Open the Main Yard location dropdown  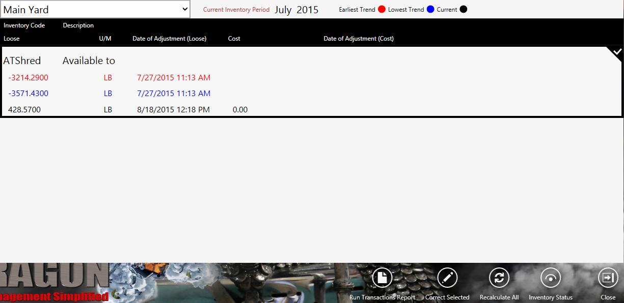(x=95, y=9)
